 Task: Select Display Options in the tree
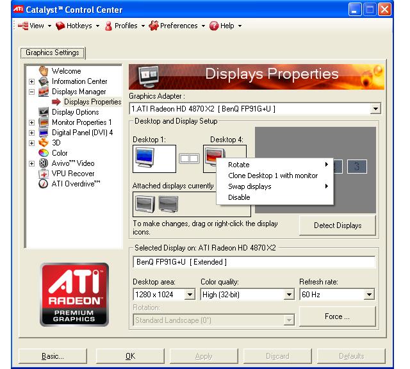point(76,112)
